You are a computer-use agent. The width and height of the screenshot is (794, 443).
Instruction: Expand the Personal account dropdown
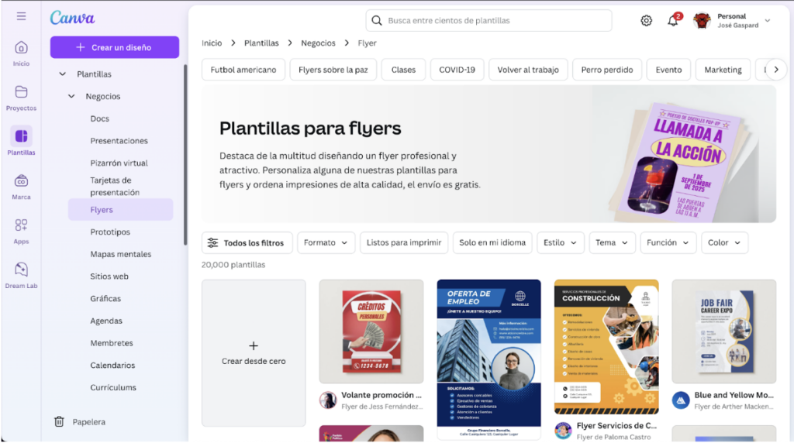pyautogui.click(x=768, y=21)
